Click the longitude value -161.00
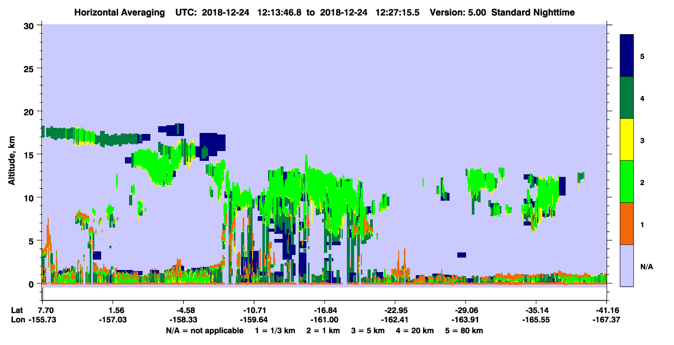This screenshot has height=345, width=674. tap(324, 320)
